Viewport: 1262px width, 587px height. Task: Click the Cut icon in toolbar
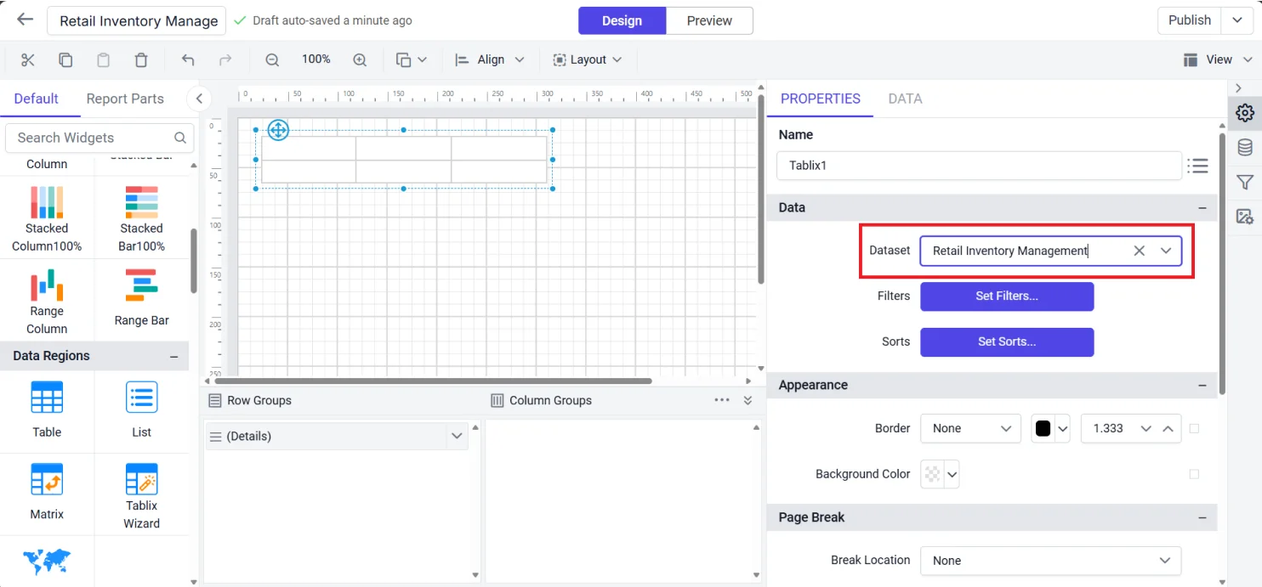tap(28, 59)
